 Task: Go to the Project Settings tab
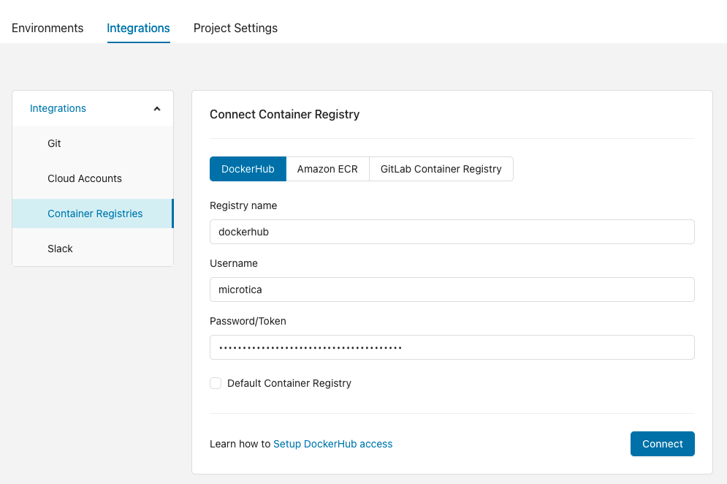(x=235, y=28)
